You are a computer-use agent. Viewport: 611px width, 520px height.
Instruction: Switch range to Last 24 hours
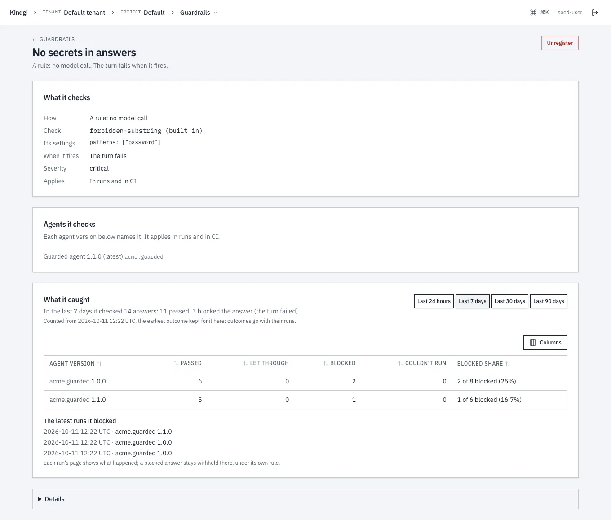point(434,301)
